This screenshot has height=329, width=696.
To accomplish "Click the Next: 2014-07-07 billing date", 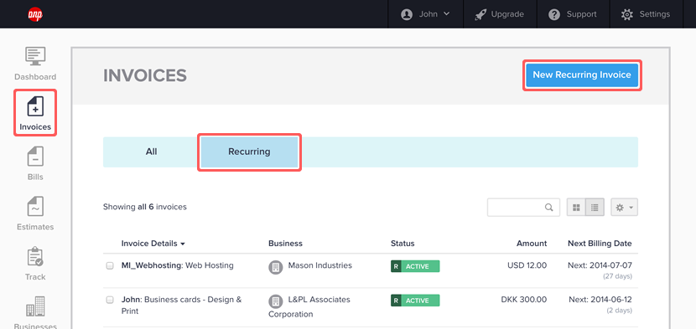I will (600, 265).
